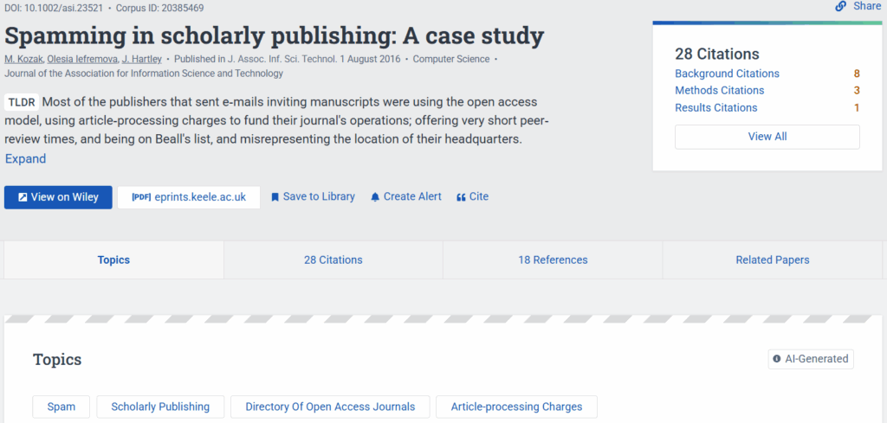Open the 18 References tab
Screen dimensions: 887x423
tap(553, 260)
